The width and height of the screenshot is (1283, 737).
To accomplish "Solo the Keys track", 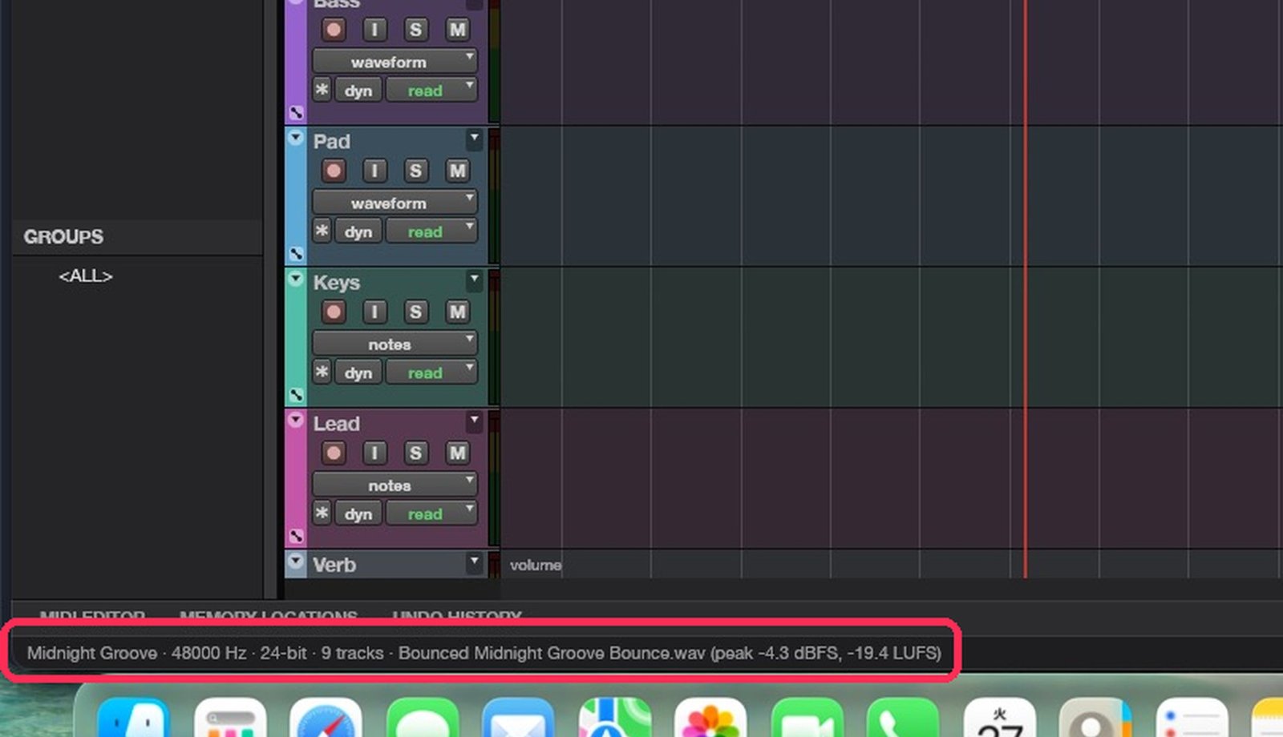I will pyautogui.click(x=415, y=312).
